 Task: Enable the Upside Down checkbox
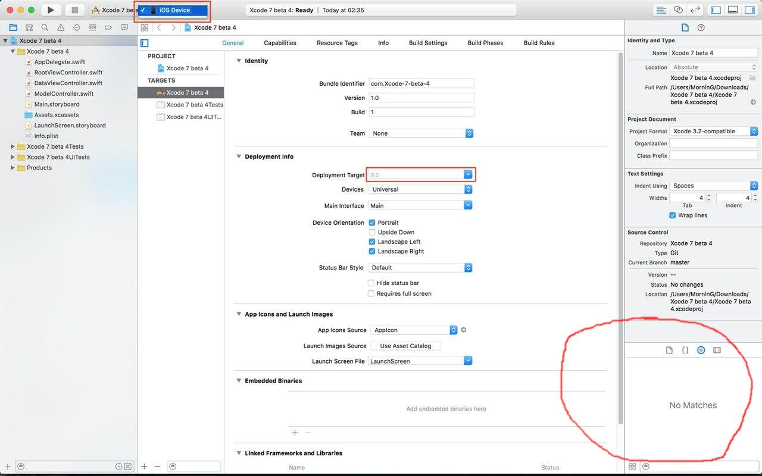[x=372, y=232]
